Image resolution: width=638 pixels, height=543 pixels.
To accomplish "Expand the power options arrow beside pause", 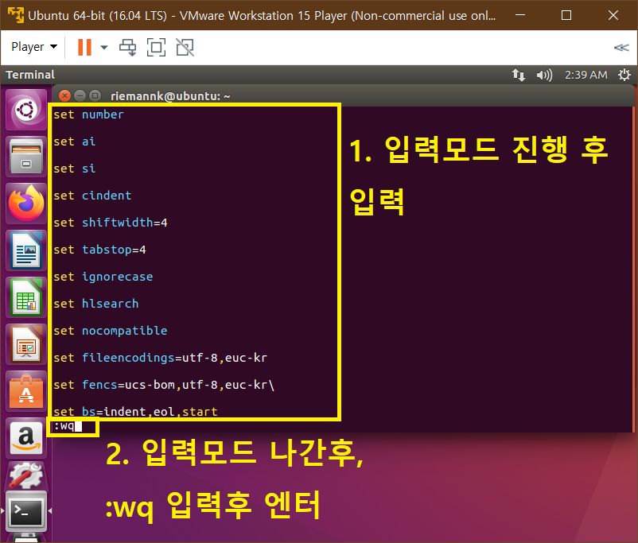I will [x=104, y=47].
